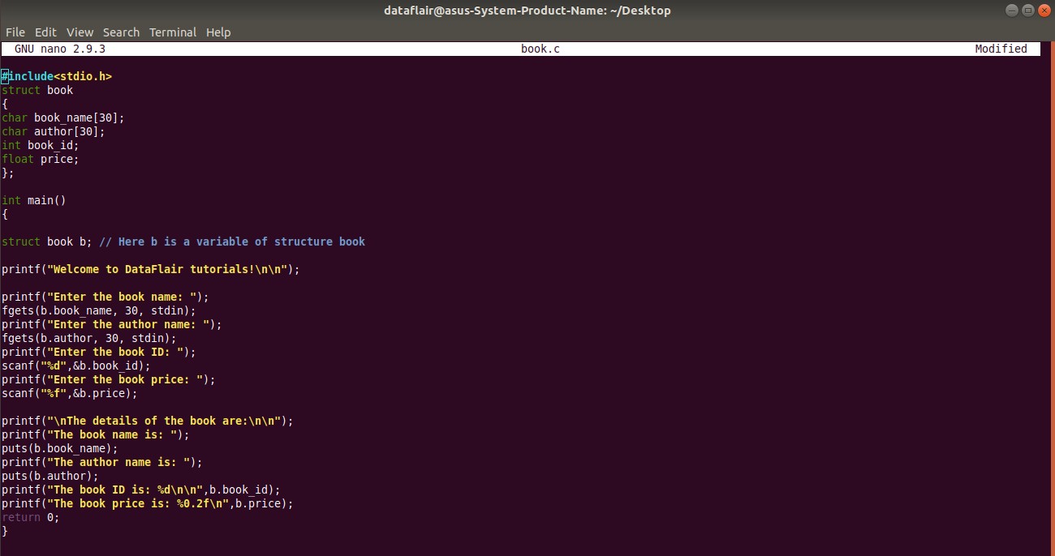Click the 'float price;' line
The width and height of the screenshot is (1055, 556).
click(41, 159)
